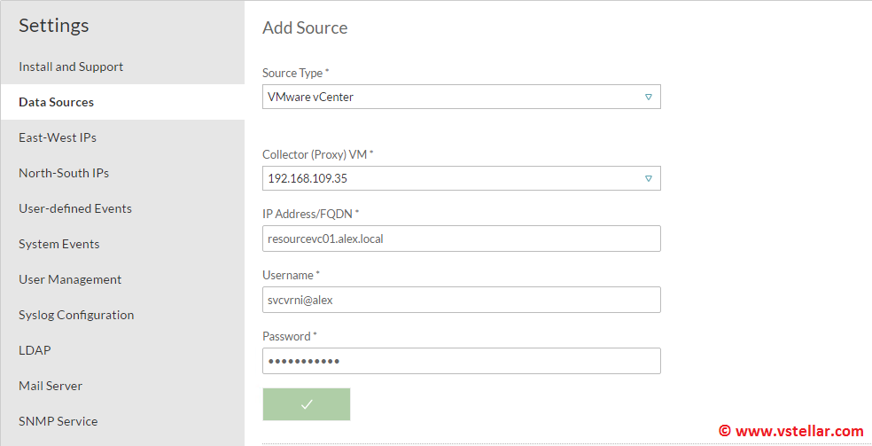The height and width of the screenshot is (446, 872).
Task: Open User Management section
Action: click(x=70, y=279)
